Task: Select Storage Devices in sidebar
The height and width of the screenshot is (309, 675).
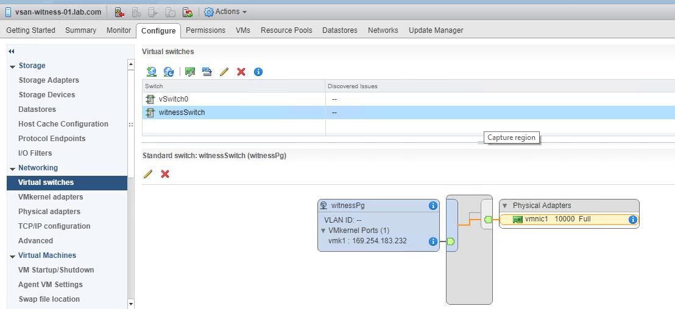Action: pos(46,94)
